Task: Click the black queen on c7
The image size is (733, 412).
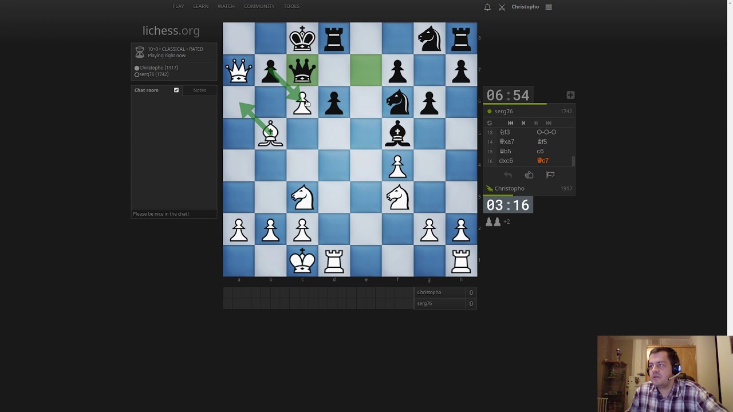Action: [302, 70]
